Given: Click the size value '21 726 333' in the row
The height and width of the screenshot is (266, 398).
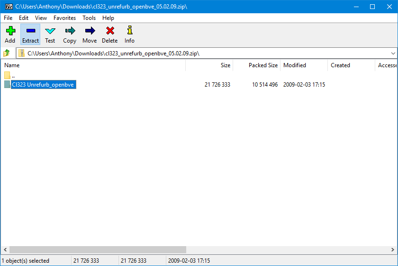Looking at the screenshot, I should tap(217, 85).
